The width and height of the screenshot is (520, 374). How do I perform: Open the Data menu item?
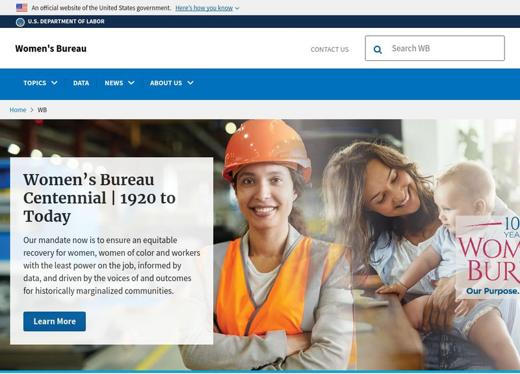coord(81,83)
